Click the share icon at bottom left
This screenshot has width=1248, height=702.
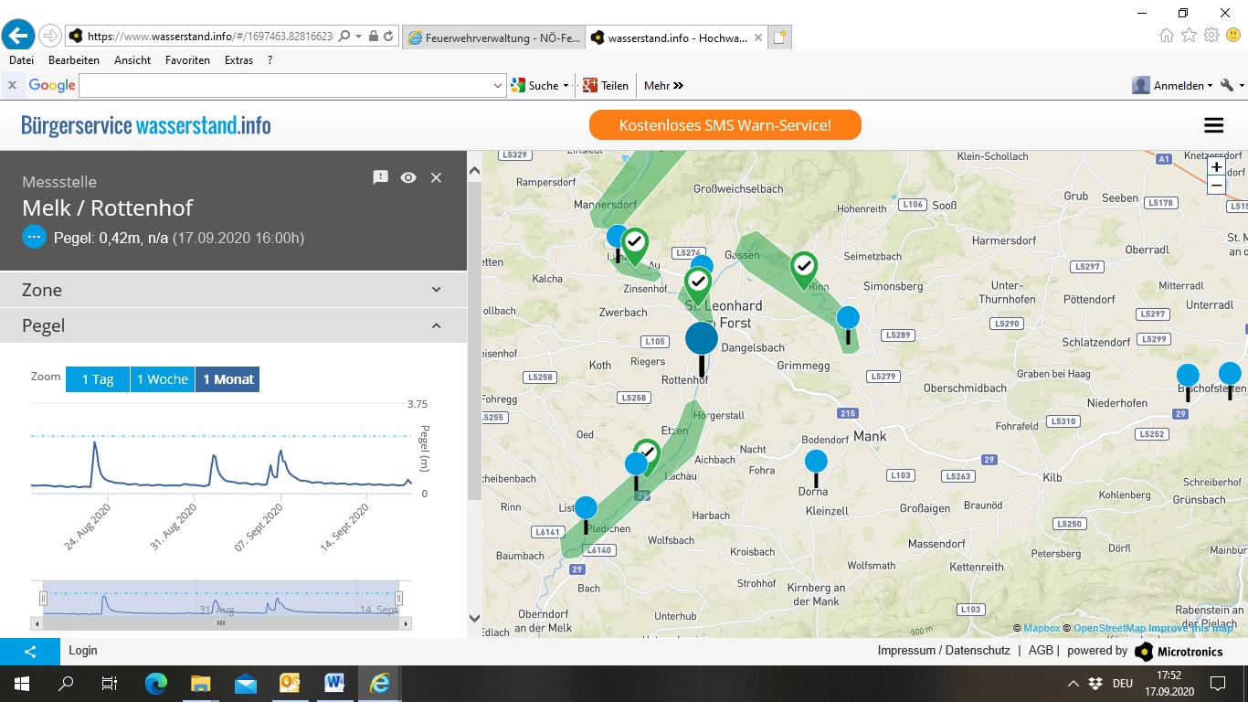point(30,651)
